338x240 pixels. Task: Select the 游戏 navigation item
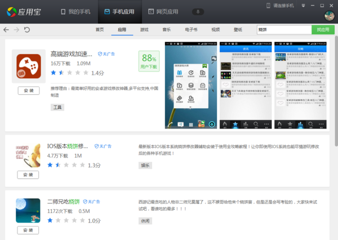[x=144, y=29]
